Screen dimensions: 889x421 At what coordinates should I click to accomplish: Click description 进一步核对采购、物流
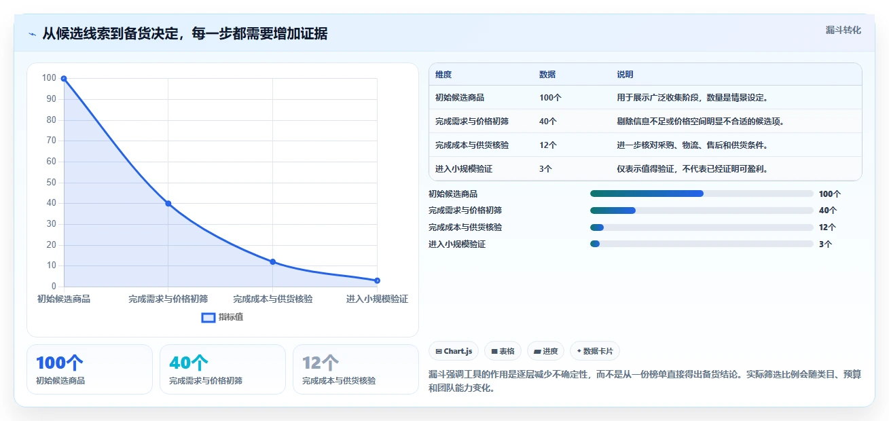[693, 145]
